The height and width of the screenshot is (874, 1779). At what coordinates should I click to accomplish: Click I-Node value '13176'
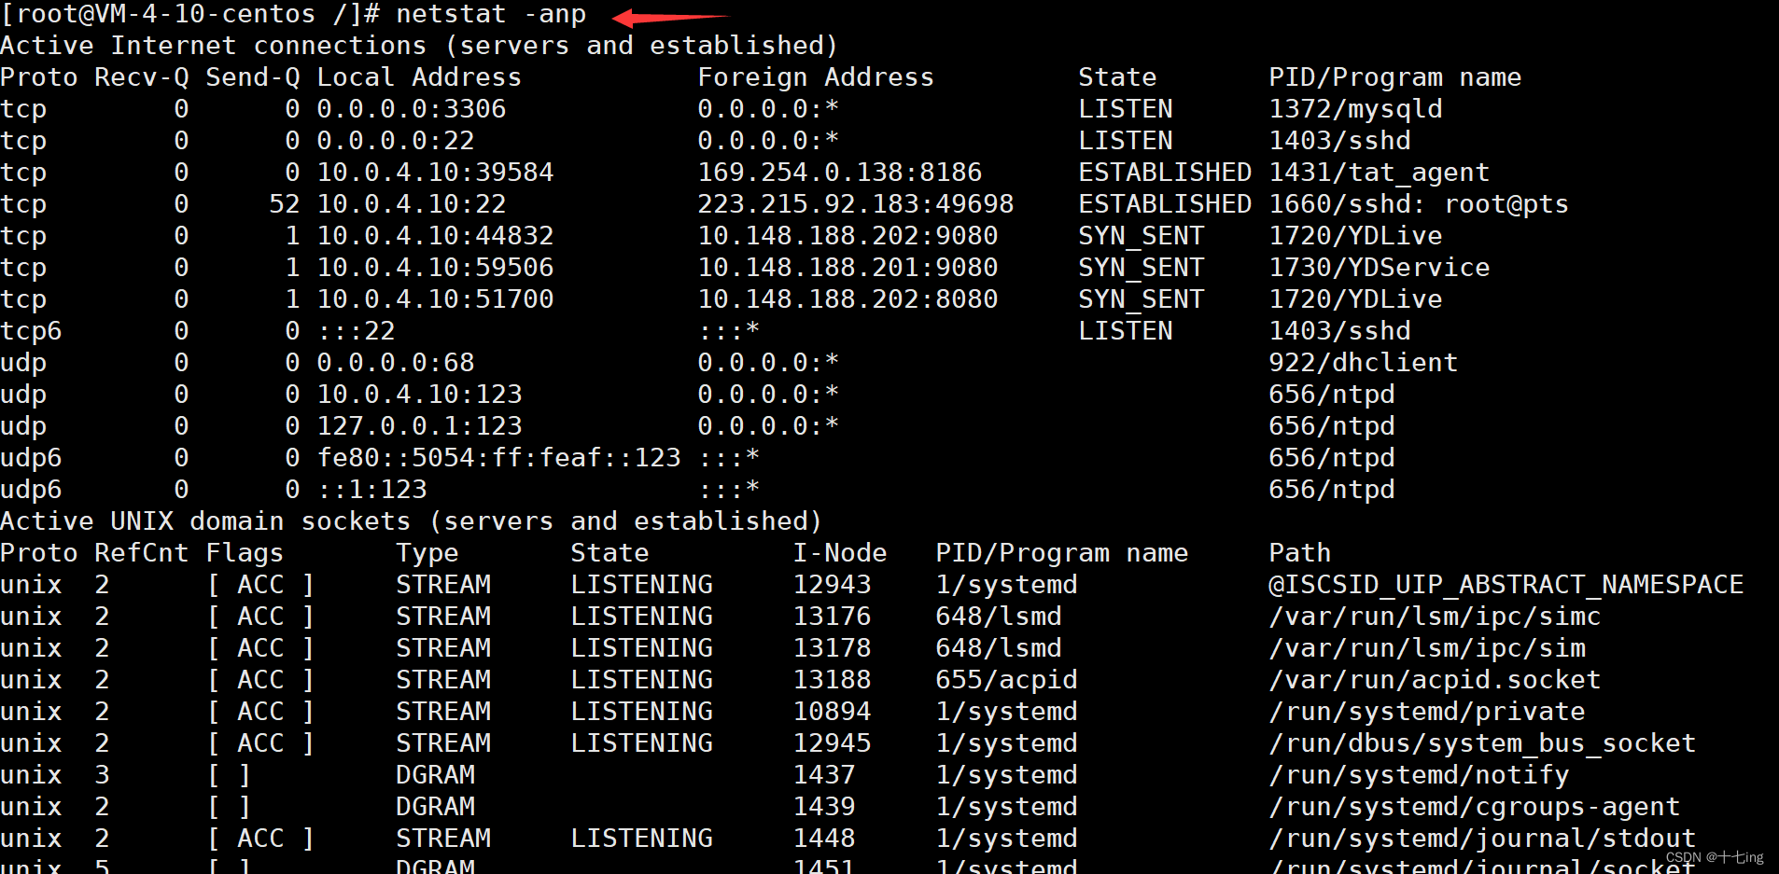coord(833,617)
